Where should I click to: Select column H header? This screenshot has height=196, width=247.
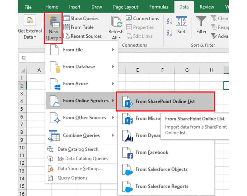tap(211, 70)
